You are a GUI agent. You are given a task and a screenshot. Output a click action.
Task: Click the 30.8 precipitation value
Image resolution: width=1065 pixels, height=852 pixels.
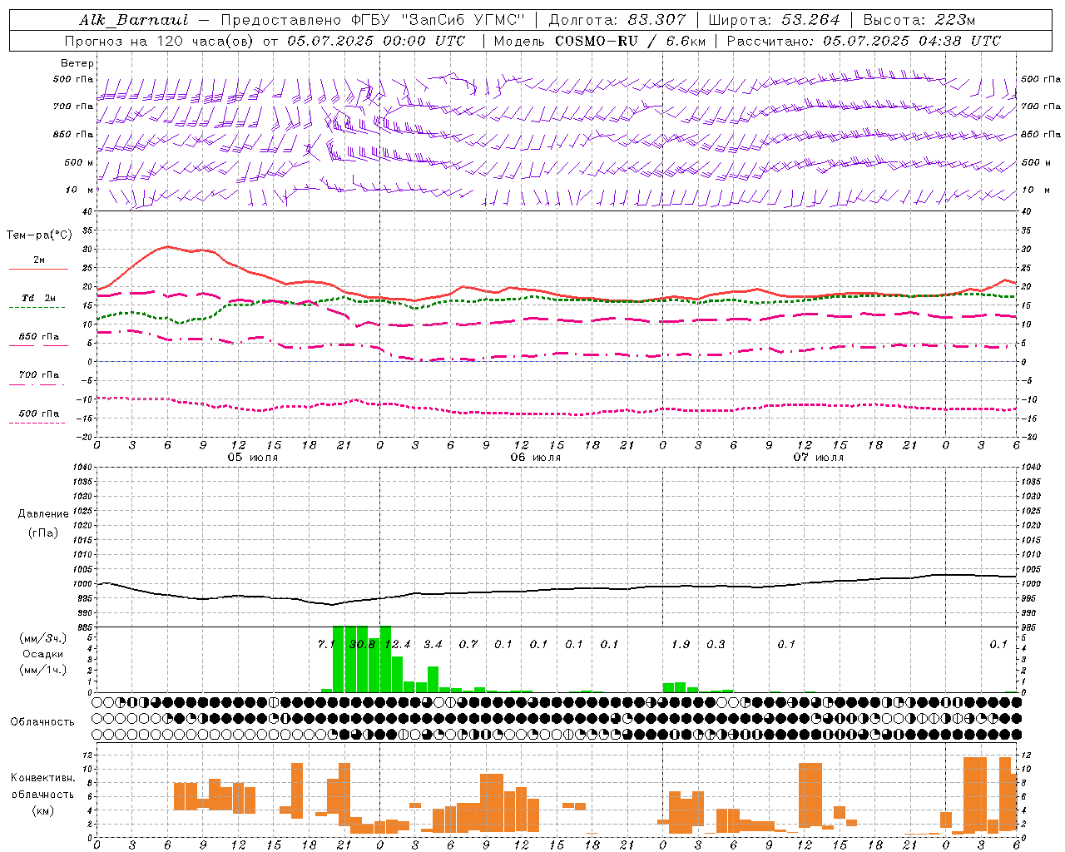[362, 644]
